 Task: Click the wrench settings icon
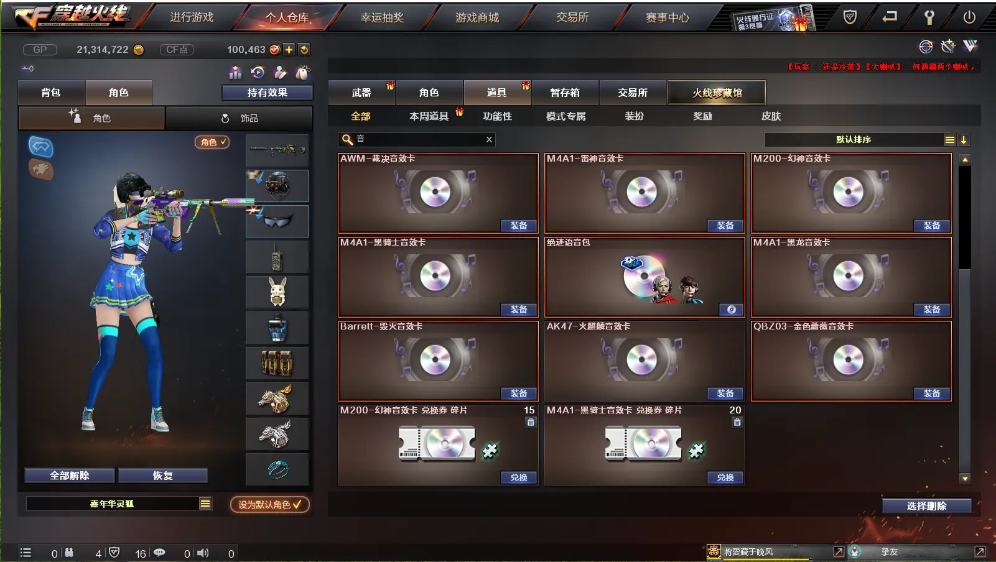[x=929, y=17]
